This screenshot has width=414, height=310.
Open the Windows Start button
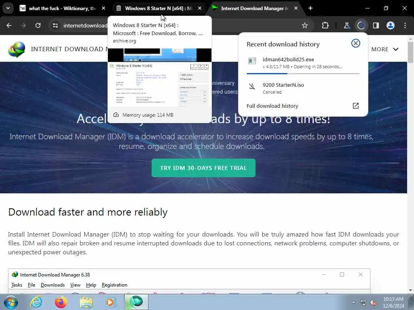(x=11, y=302)
